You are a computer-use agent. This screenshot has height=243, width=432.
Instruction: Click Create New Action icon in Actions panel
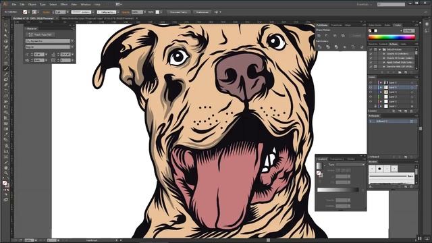tap(406, 72)
